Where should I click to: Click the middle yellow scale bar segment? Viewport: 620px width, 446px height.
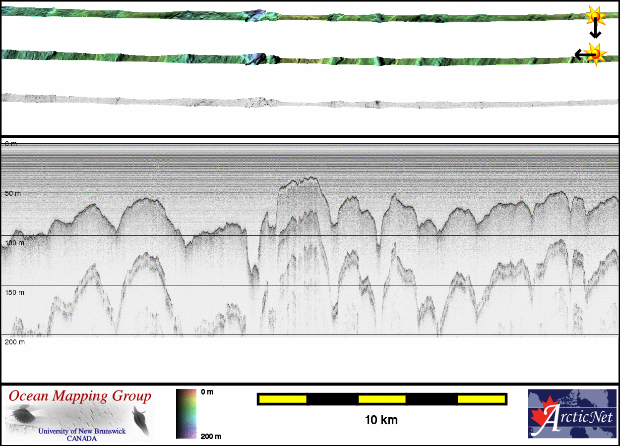point(381,399)
